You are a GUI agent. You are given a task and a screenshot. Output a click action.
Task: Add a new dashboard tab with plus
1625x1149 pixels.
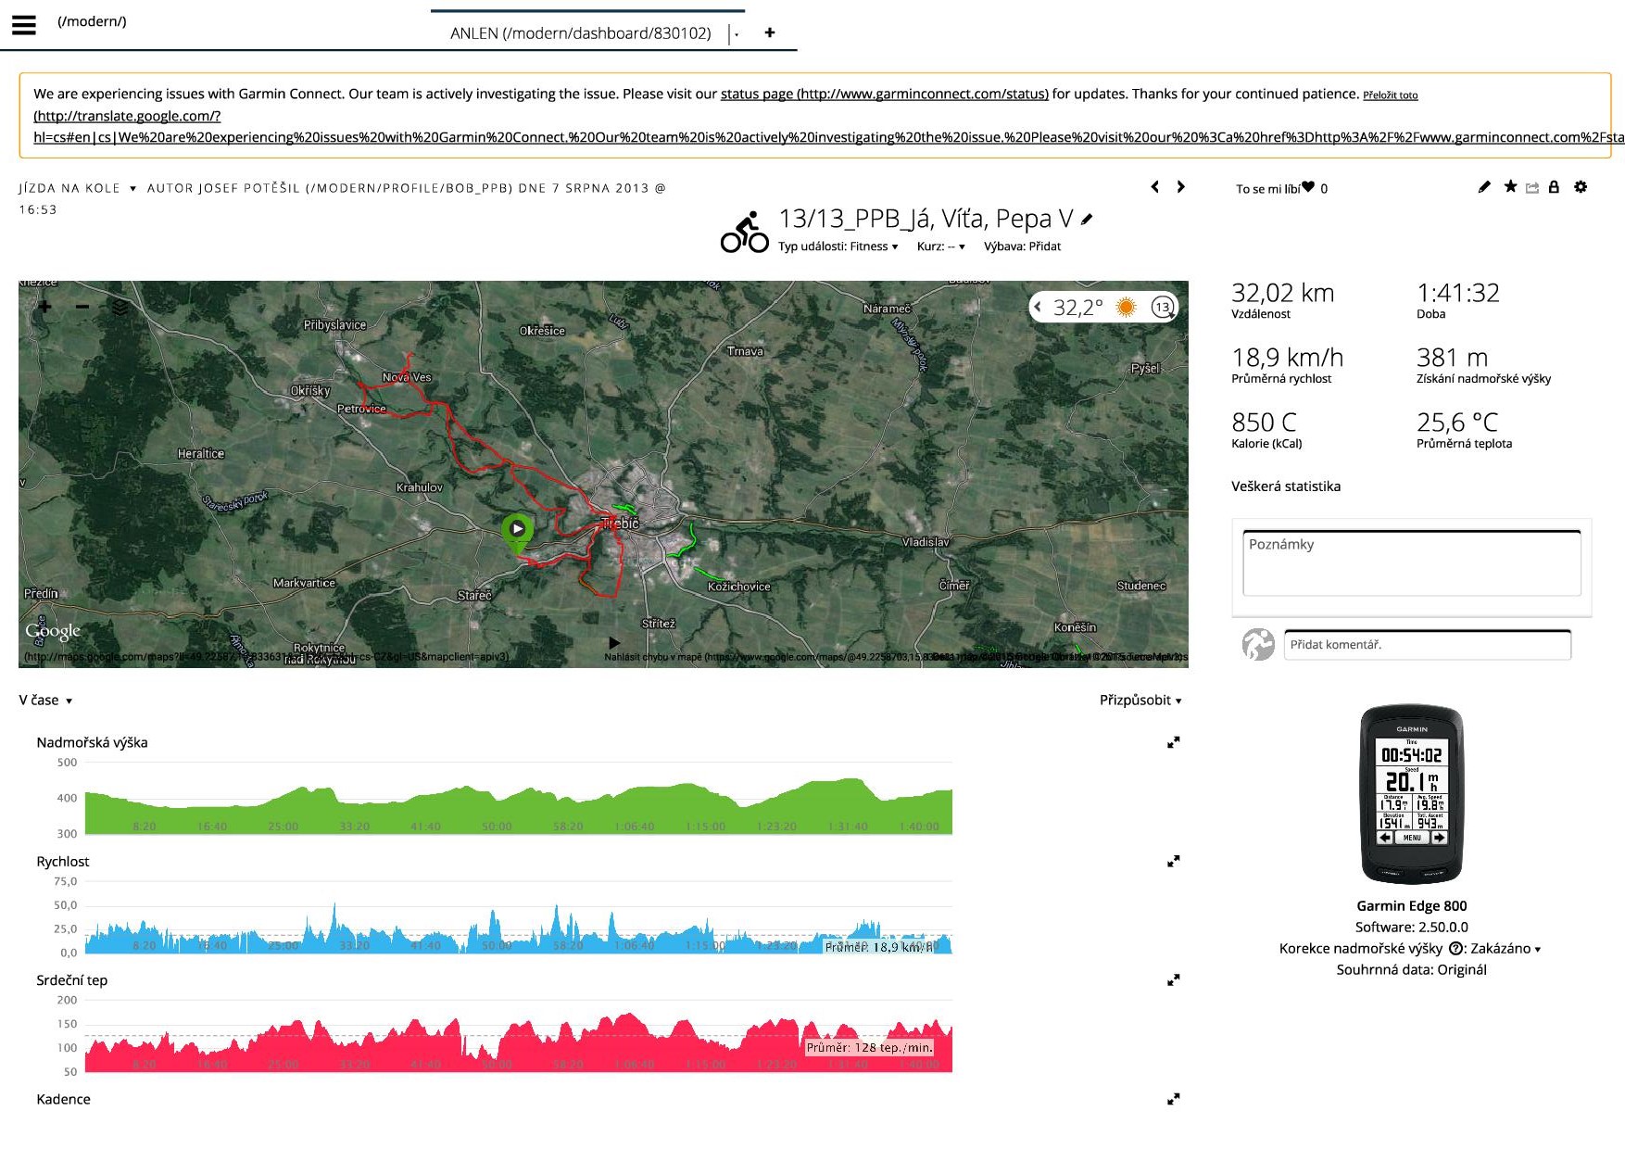769,33
